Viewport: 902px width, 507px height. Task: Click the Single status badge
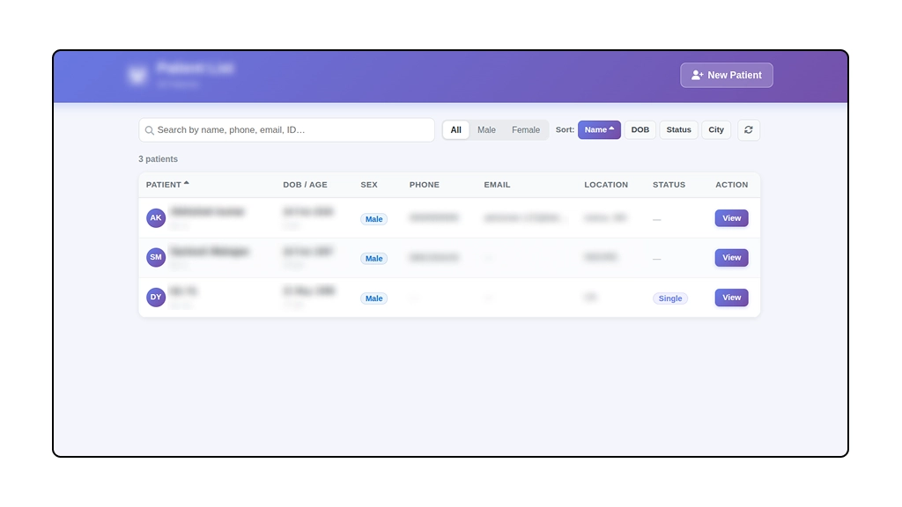(x=670, y=298)
